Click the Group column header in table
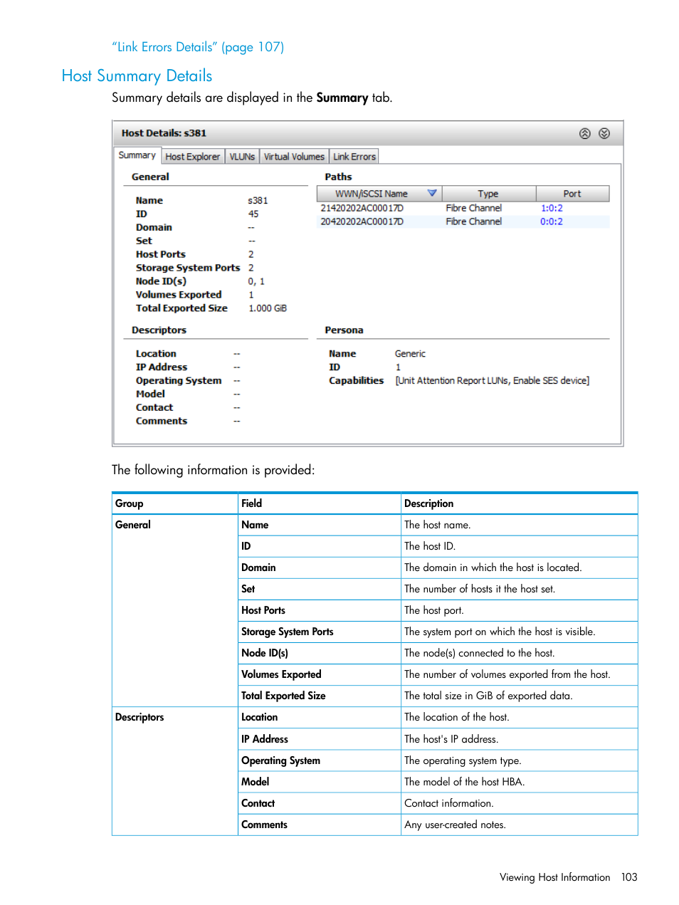 click(175, 503)
